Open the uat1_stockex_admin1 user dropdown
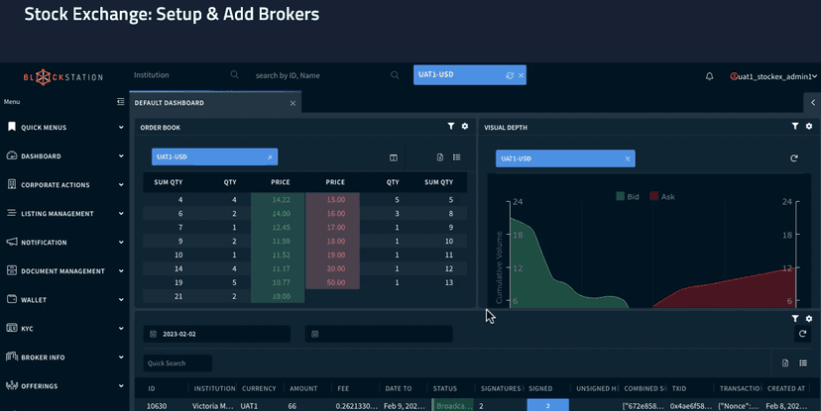This screenshot has width=821, height=411. tap(773, 76)
